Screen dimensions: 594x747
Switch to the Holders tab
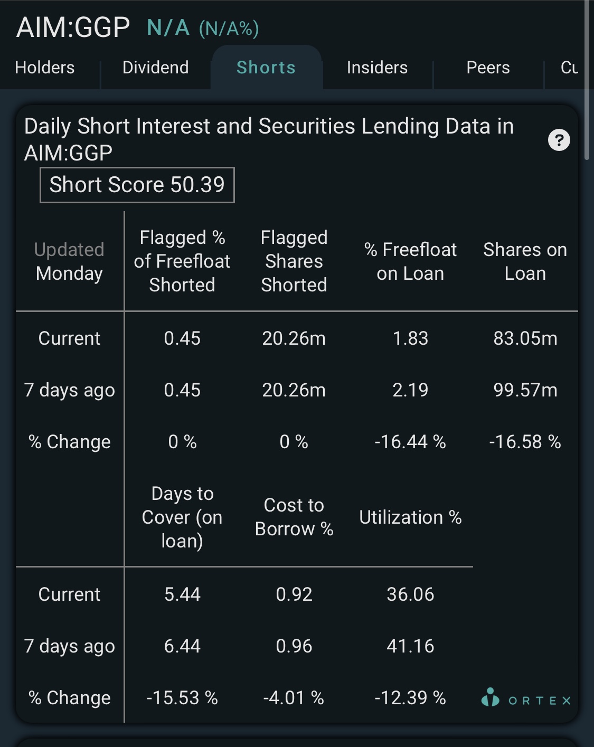[x=45, y=68]
